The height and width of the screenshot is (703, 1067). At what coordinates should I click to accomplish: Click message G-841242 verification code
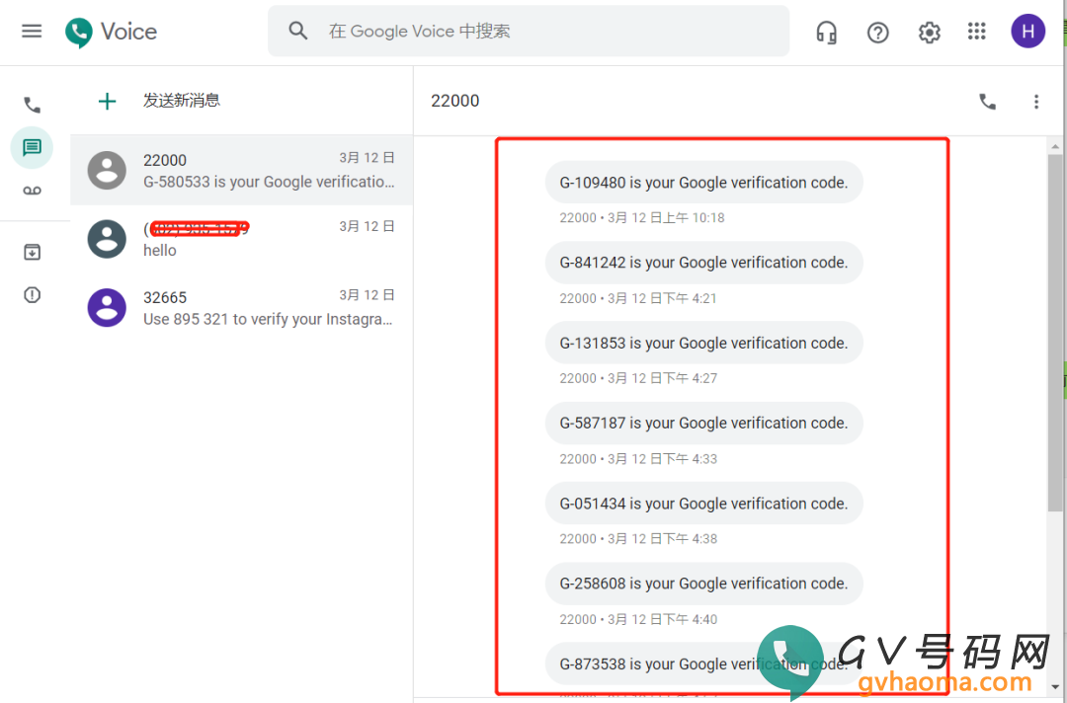(x=703, y=263)
